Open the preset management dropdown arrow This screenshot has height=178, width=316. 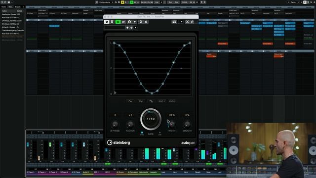(135, 28)
